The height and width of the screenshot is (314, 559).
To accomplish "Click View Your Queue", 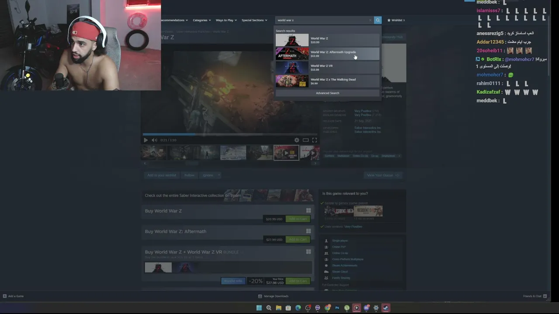I will [x=383, y=175].
